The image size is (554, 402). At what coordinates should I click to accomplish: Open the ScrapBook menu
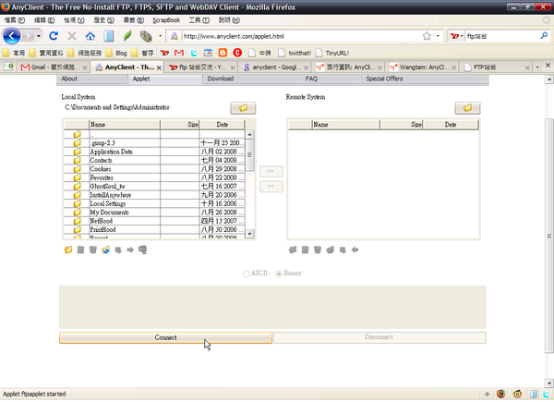[166, 20]
